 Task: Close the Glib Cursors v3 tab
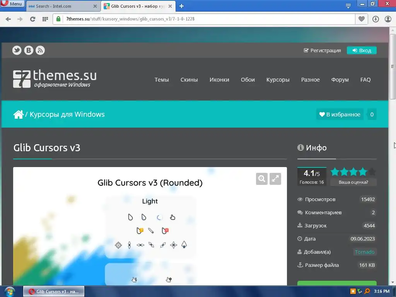coord(170,6)
